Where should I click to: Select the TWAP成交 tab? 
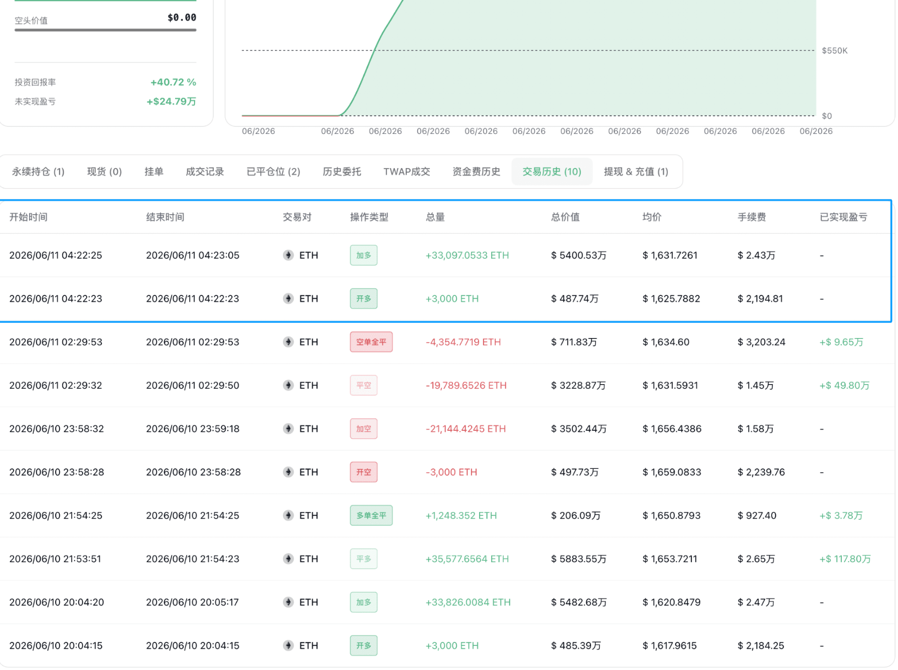click(x=407, y=172)
